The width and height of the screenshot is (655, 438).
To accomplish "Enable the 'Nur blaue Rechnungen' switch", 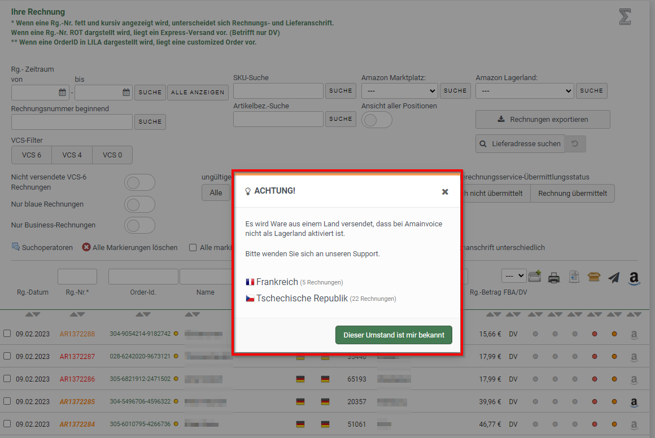I will (x=139, y=204).
